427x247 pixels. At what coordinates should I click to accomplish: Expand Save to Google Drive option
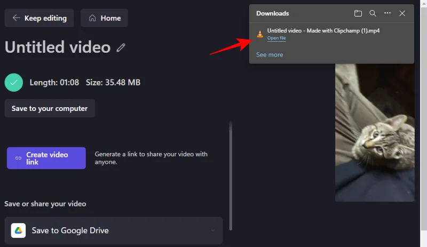pos(114,230)
